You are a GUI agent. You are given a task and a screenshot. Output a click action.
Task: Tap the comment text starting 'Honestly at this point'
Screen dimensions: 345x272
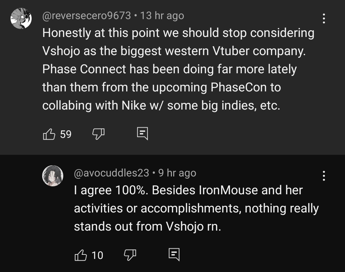click(178, 33)
